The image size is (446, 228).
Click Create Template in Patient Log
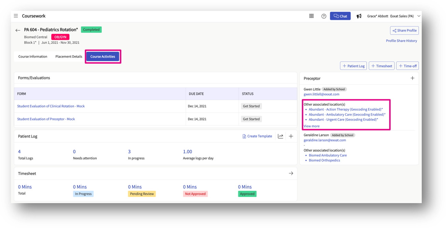[257, 136]
